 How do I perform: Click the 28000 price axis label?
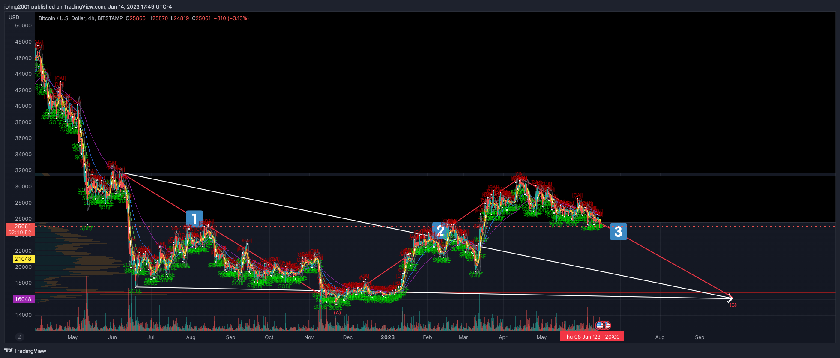[24, 203]
